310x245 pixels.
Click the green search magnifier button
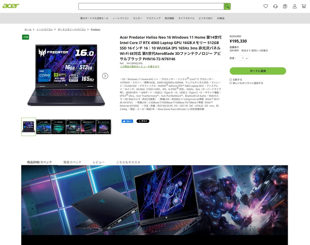click(x=227, y=6)
